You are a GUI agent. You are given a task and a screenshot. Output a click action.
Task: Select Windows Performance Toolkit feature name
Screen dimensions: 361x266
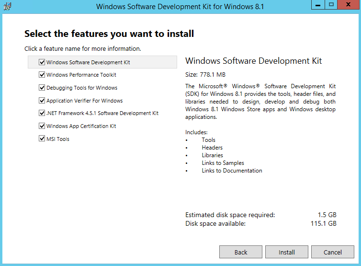pyautogui.click(x=81, y=75)
